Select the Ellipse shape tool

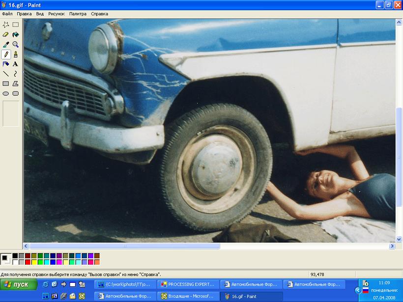click(x=6, y=93)
